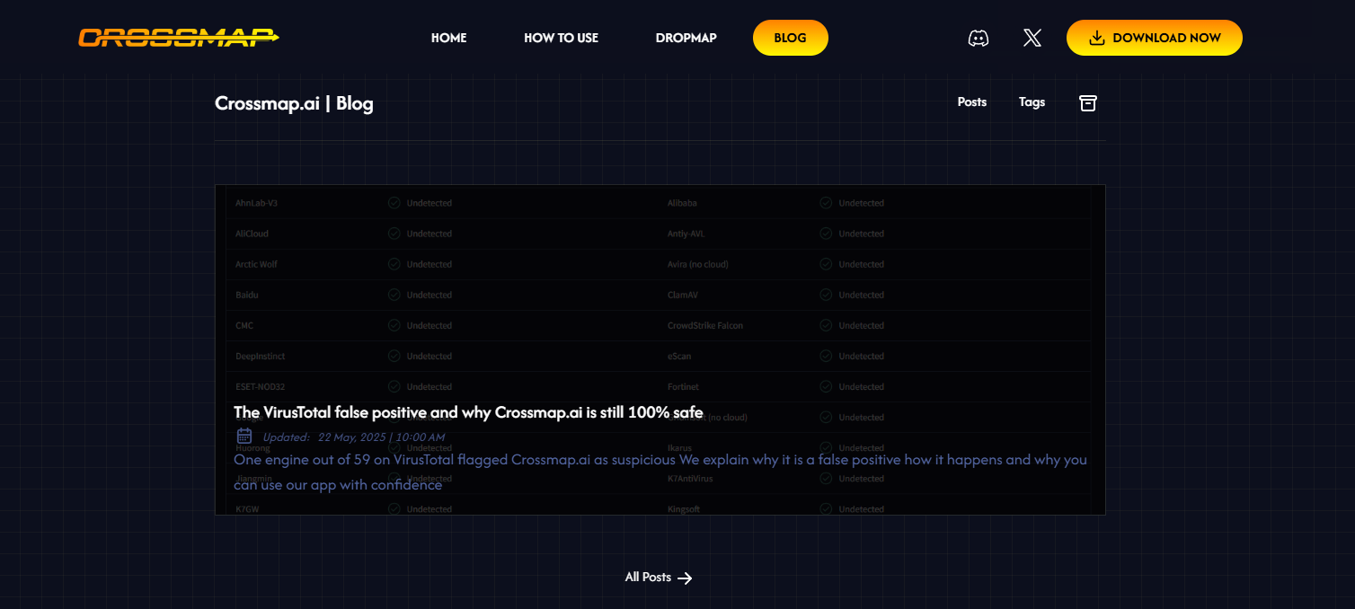Image resolution: width=1355 pixels, height=609 pixels.
Task: Open the VirusTotal false positive blog post title
Action: tap(470, 413)
